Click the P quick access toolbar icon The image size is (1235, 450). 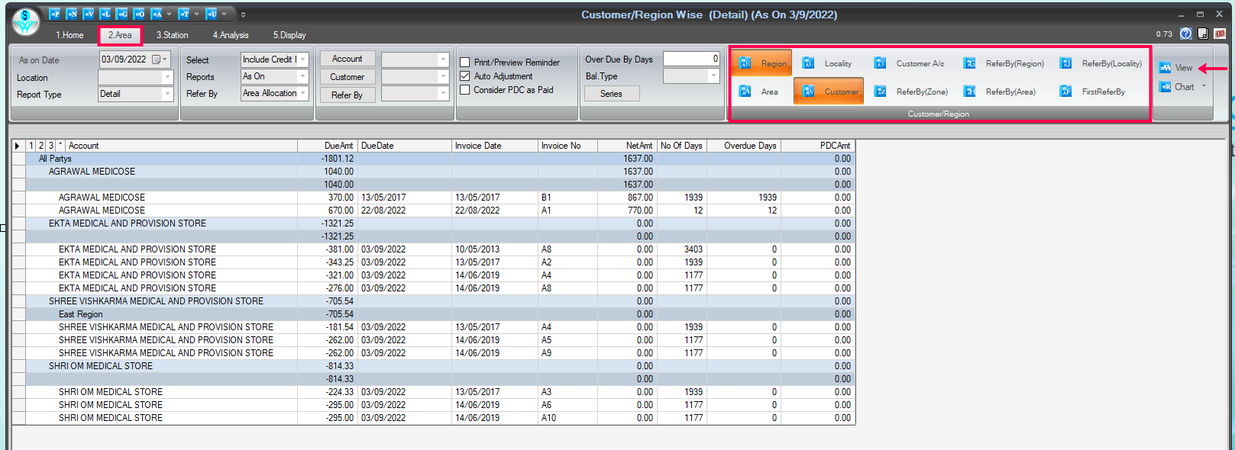pos(54,14)
